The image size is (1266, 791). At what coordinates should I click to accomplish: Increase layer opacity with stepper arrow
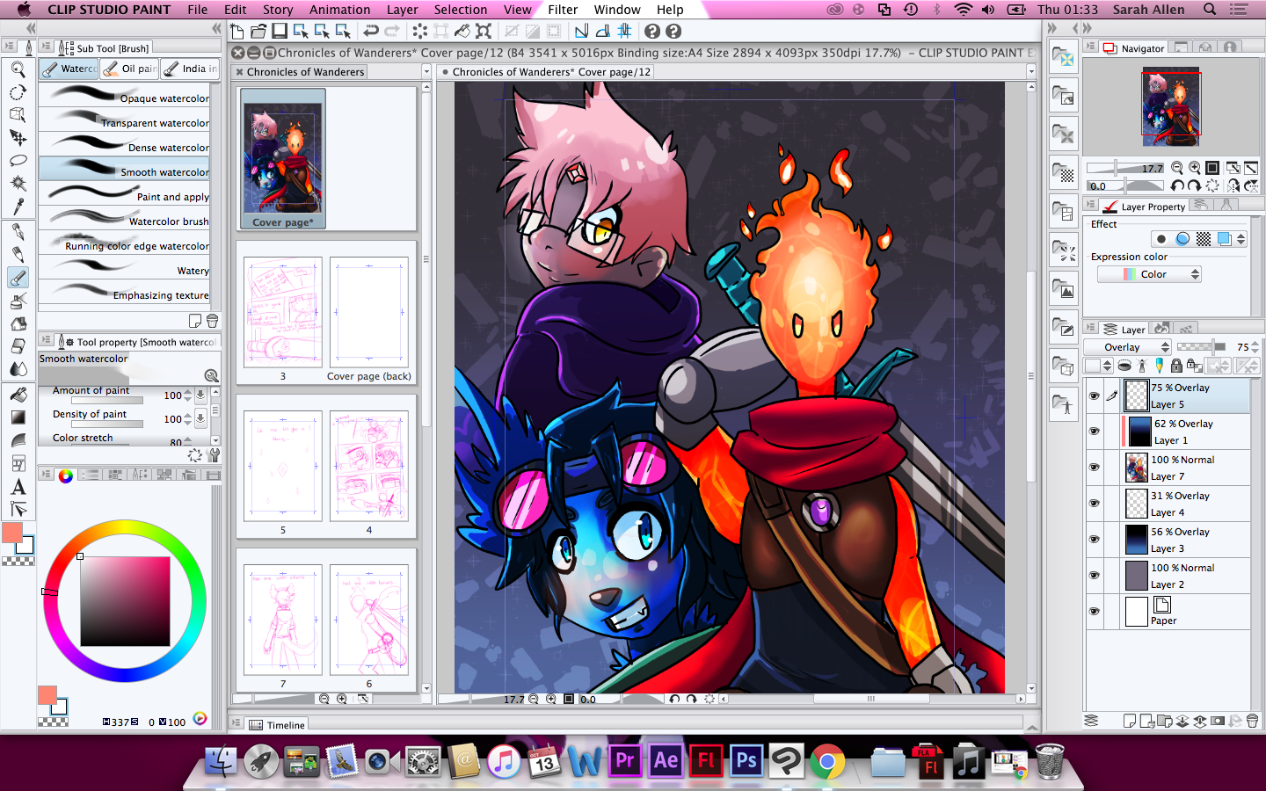(1255, 344)
